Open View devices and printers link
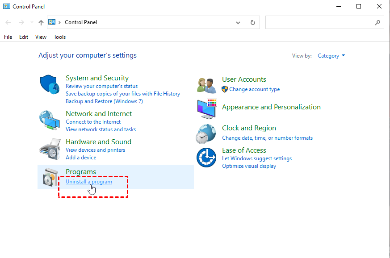Screen dimensions: 390x258 point(95,150)
